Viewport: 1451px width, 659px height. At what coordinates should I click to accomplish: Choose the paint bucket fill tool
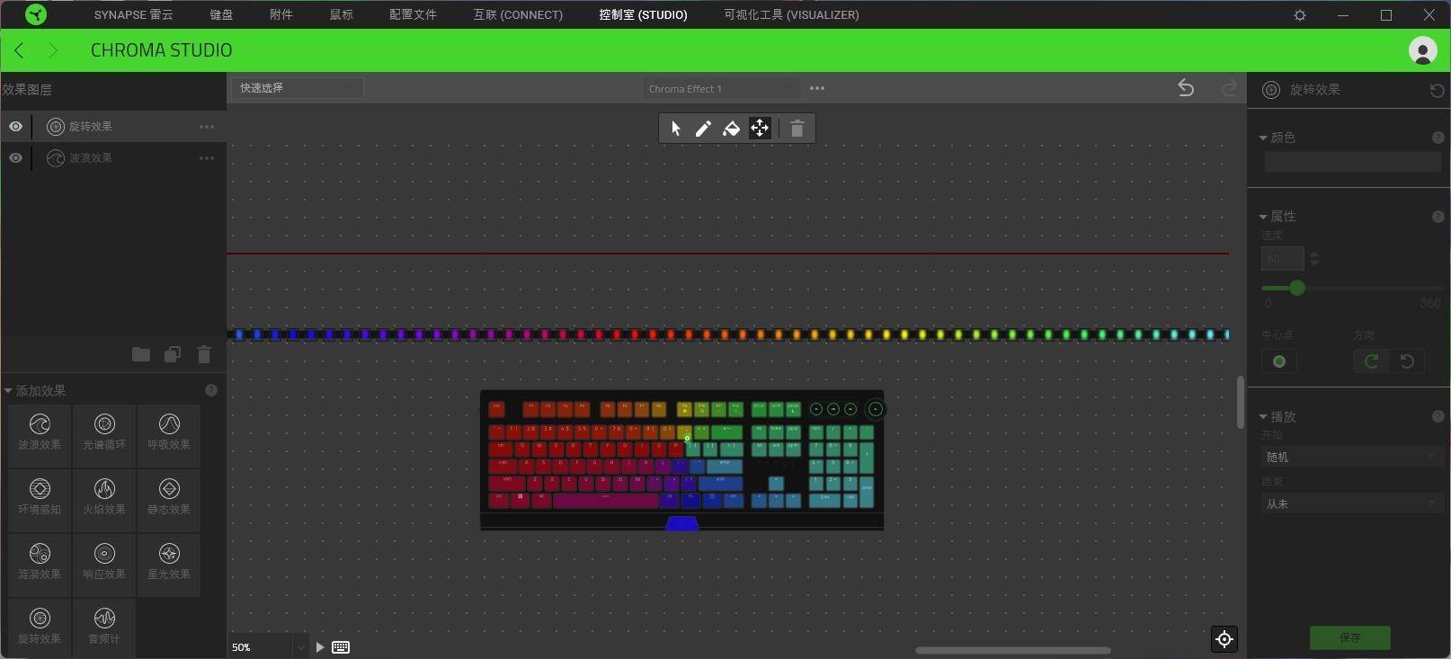point(732,129)
